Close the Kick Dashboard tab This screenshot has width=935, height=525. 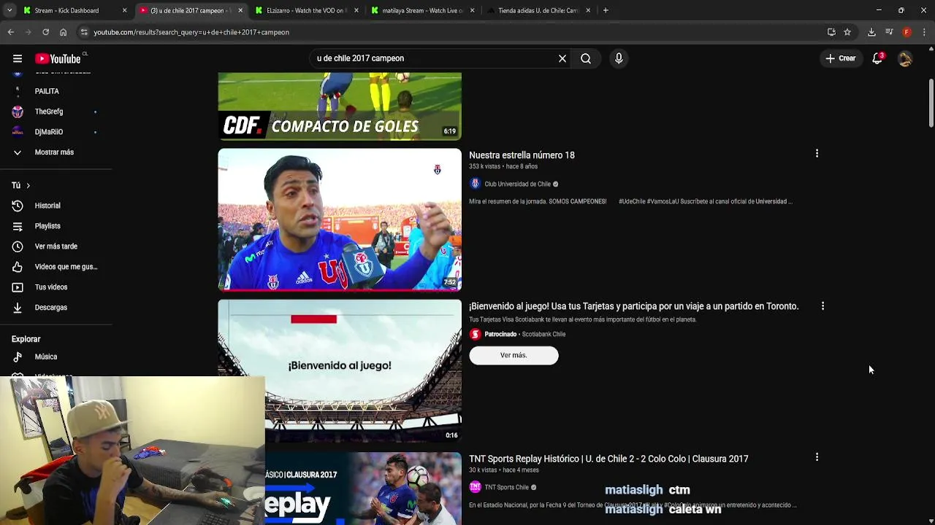pyautogui.click(x=124, y=10)
